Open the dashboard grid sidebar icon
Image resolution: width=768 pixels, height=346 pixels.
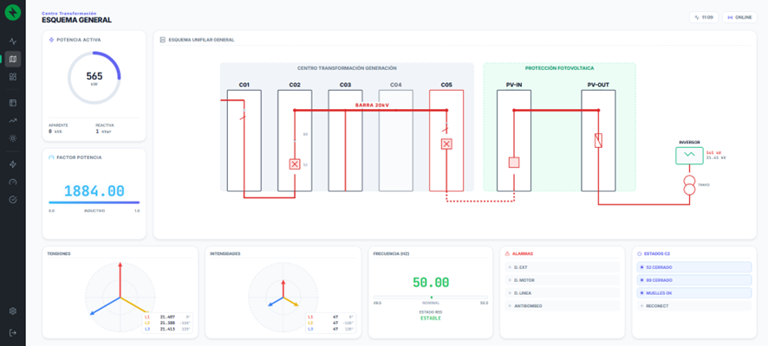click(13, 77)
